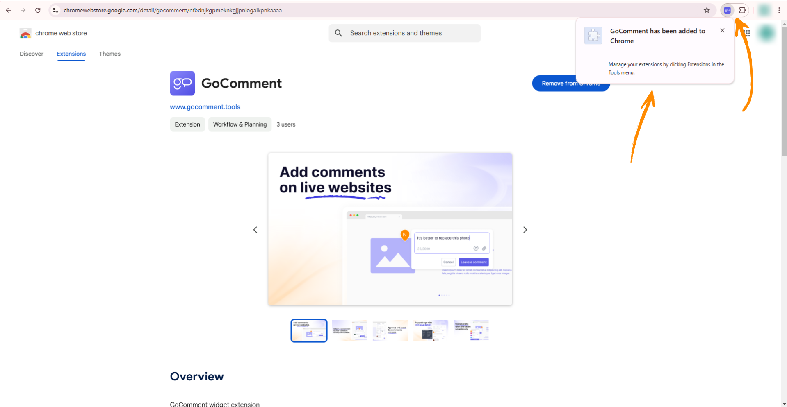Open the www.gocomment.tools link
Image resolution: width=787 pixels, height=407 pixels.
pyautogui.click(x=205, y=107)
